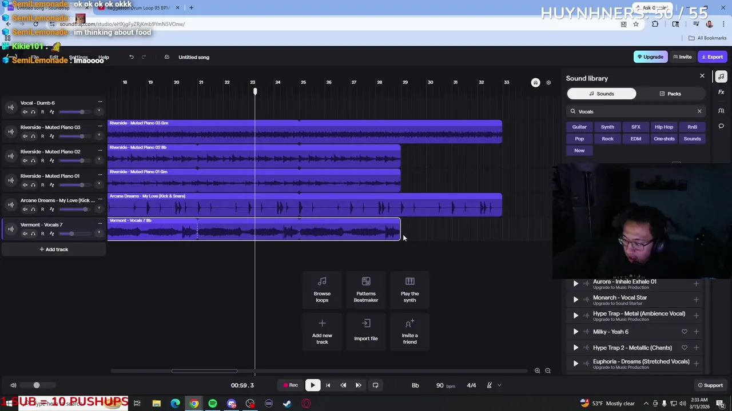Zoom out on the timeline

[548, 371]
